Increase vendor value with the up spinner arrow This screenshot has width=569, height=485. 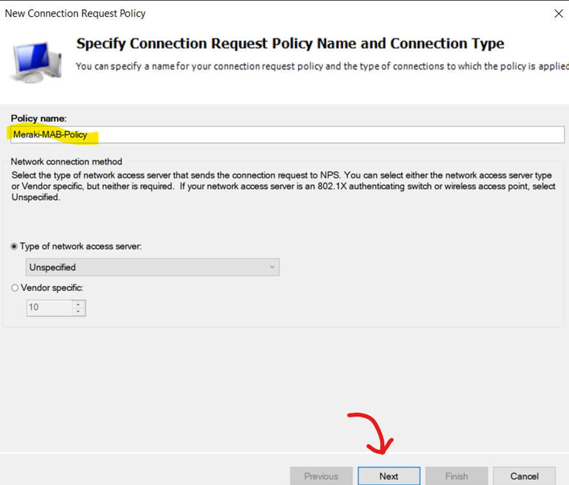click(x=79, y=305)
